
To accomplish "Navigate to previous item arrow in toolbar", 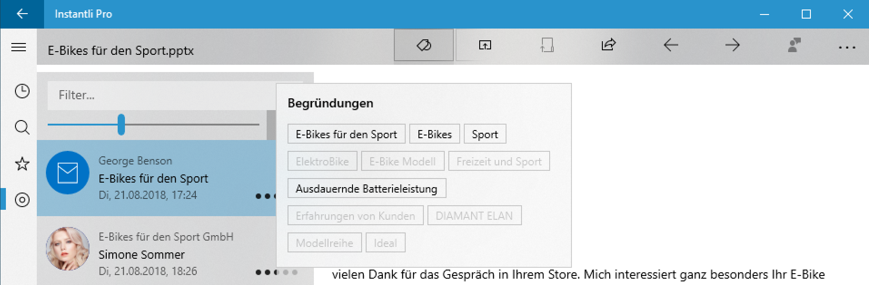I will coord(670,45).
